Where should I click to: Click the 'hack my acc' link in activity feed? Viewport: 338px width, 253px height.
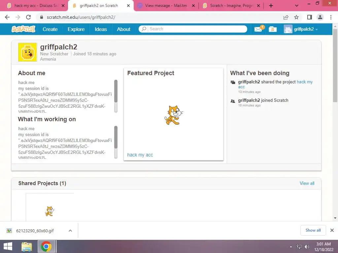point(275,84)
